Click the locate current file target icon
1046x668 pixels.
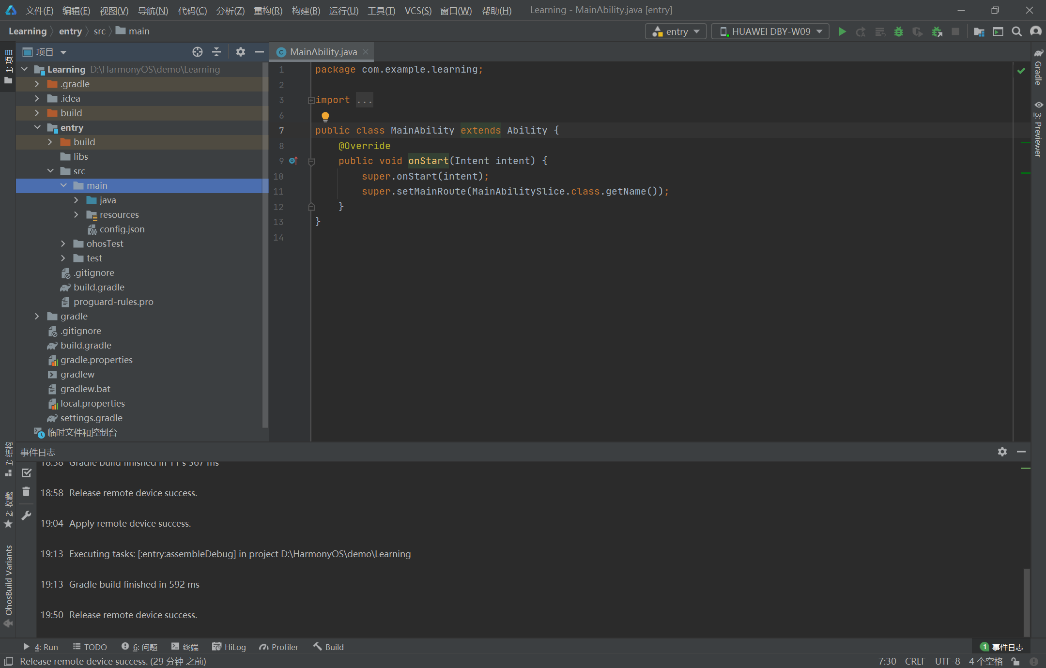(x=197, y=52)
